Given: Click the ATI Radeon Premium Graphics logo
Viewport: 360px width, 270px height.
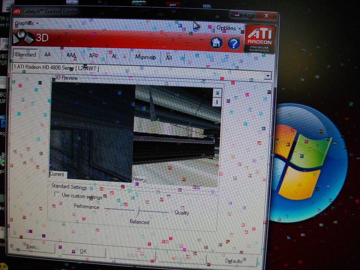Looking at the screenshot, I should tap(259, 39).
